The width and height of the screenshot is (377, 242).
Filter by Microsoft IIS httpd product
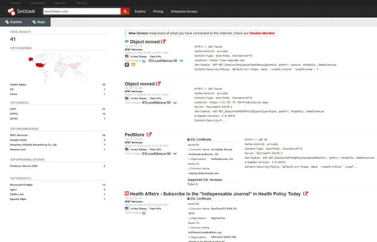tap(21, 185)
